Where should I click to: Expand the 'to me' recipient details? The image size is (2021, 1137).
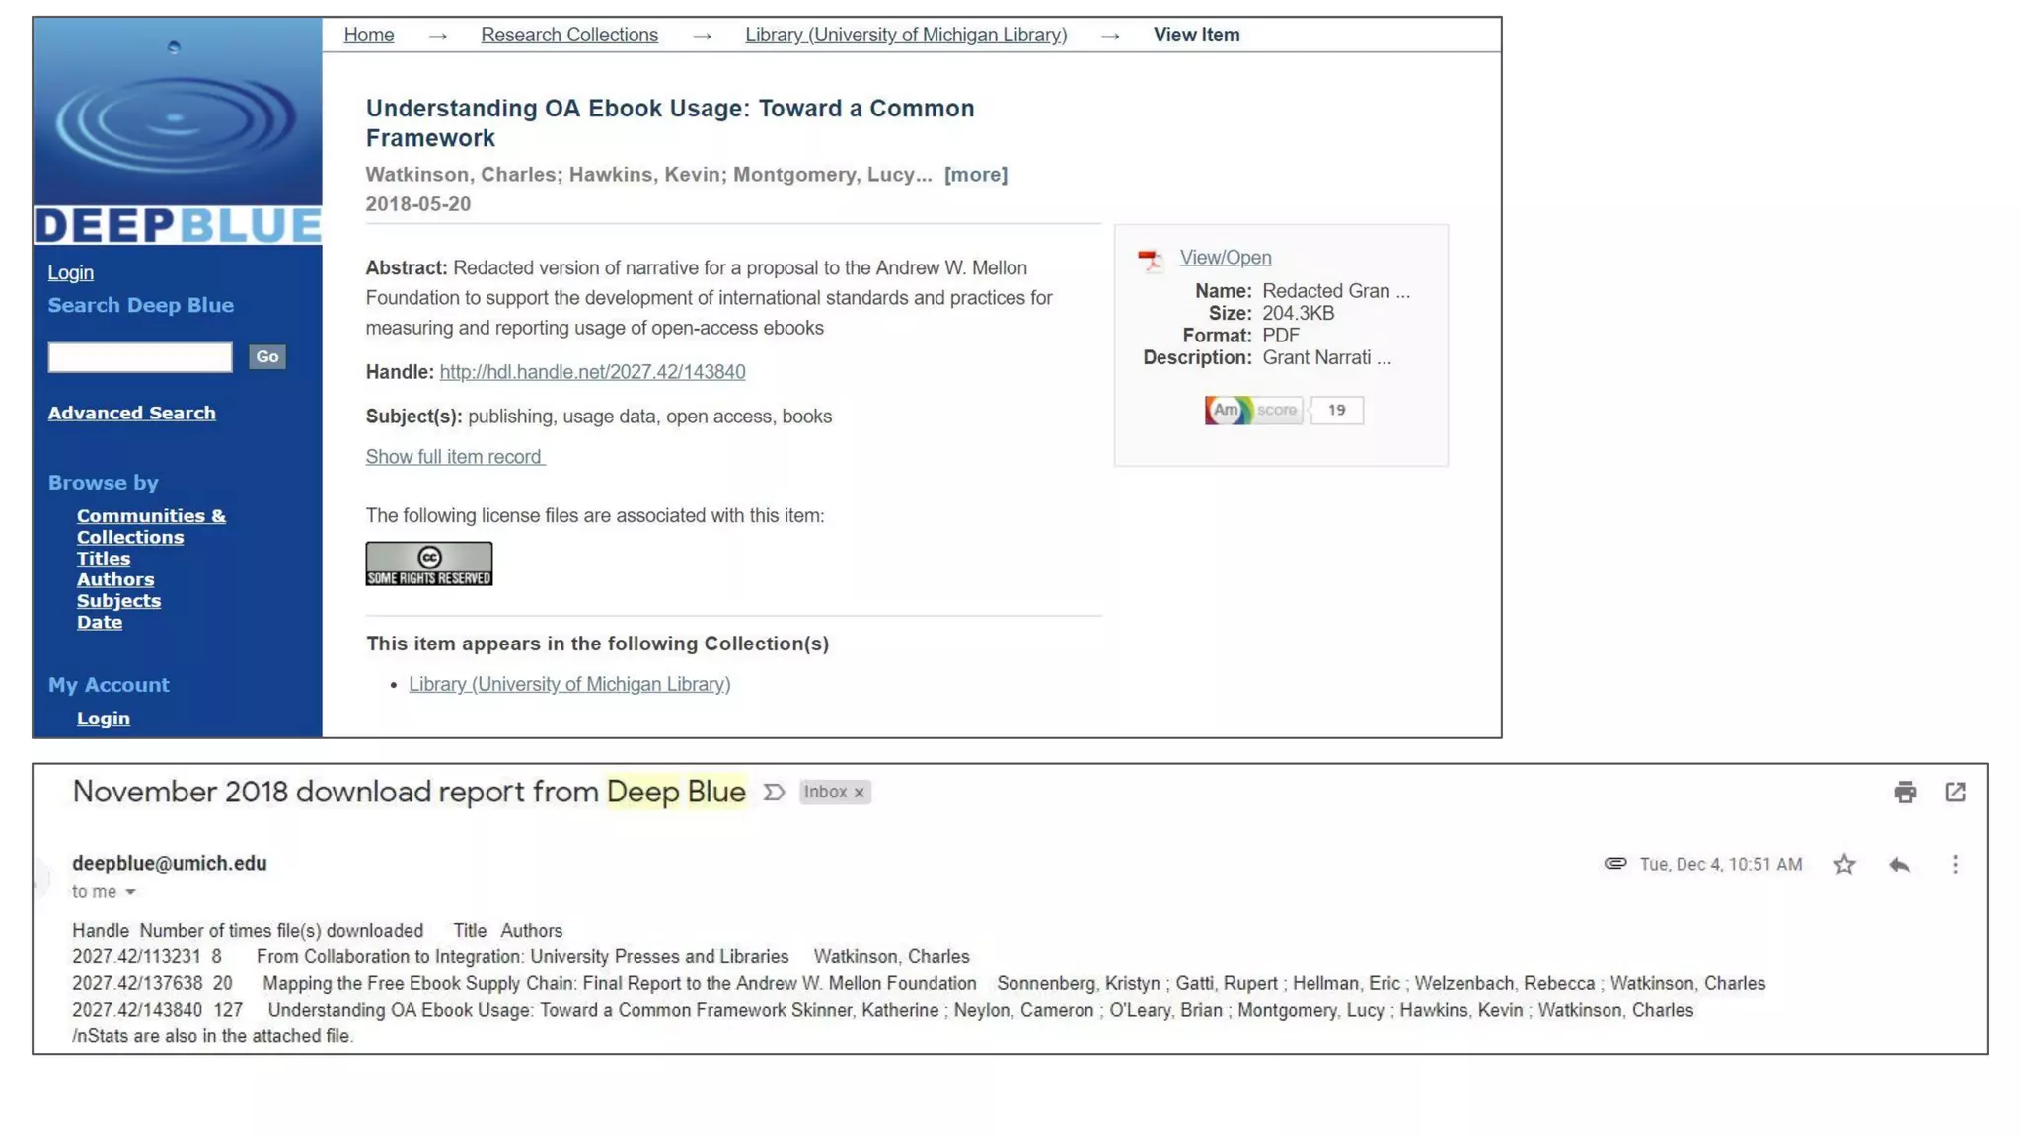pyautogui.click(x=130, y=892)
